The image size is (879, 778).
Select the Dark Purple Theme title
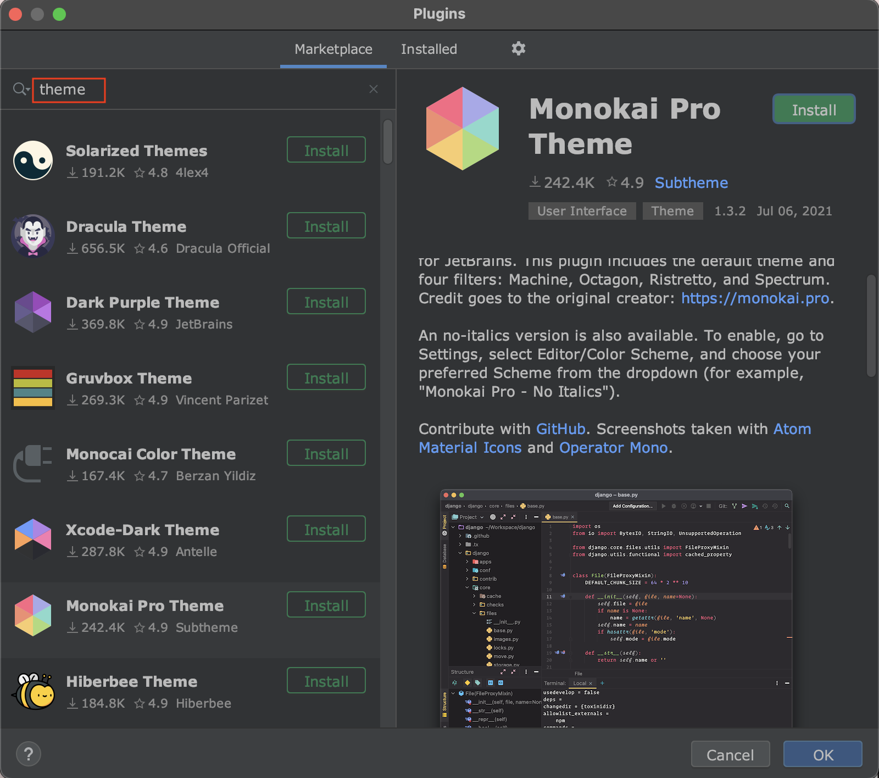(x=143, y=302)
